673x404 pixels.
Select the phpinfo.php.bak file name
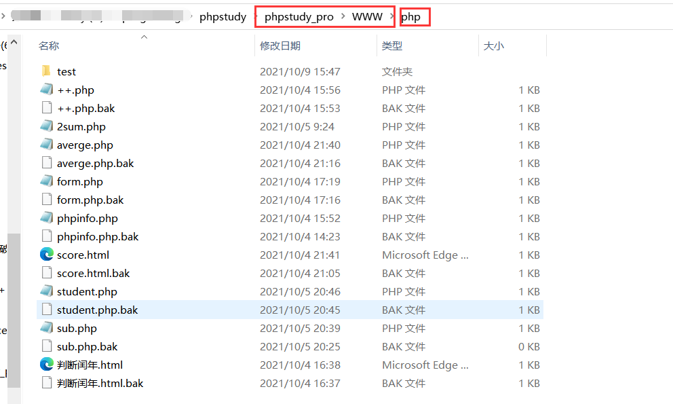(x=98, y=236)
